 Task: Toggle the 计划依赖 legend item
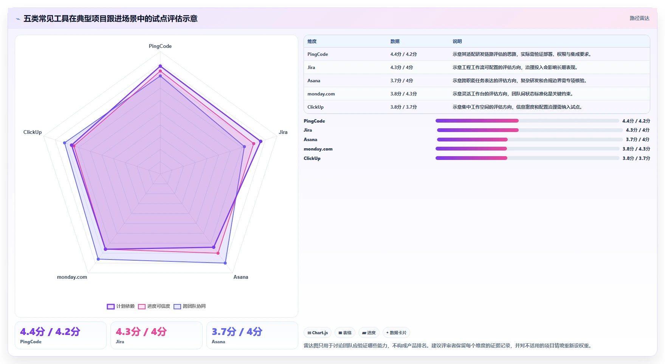(121, 306)
